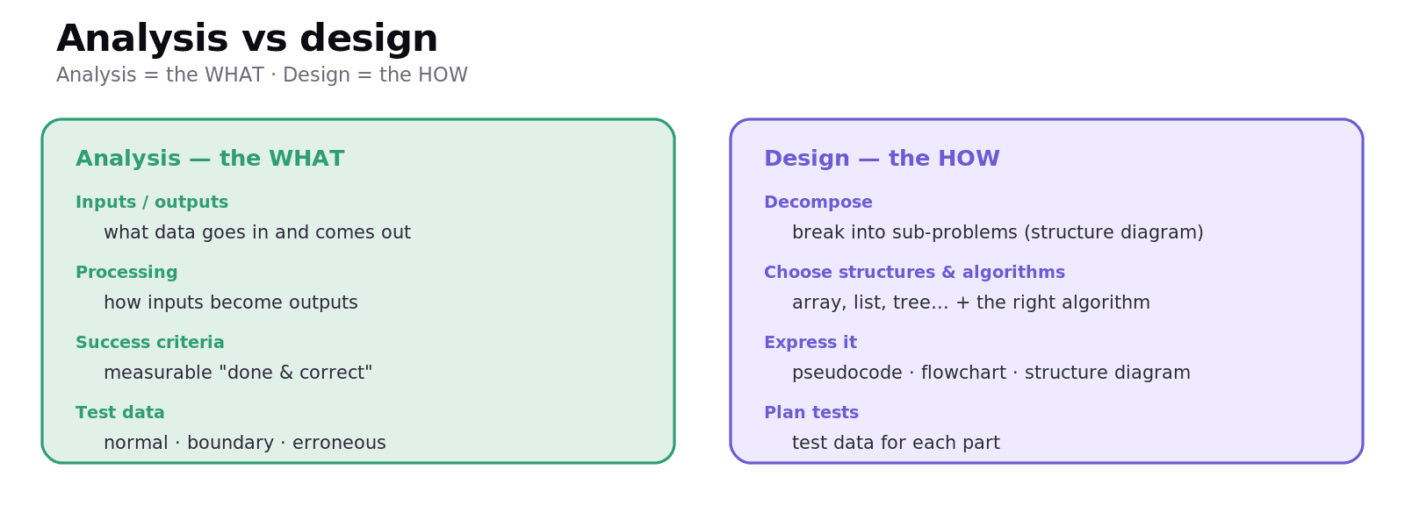Select the 'Test data' label

coord(120,413)
